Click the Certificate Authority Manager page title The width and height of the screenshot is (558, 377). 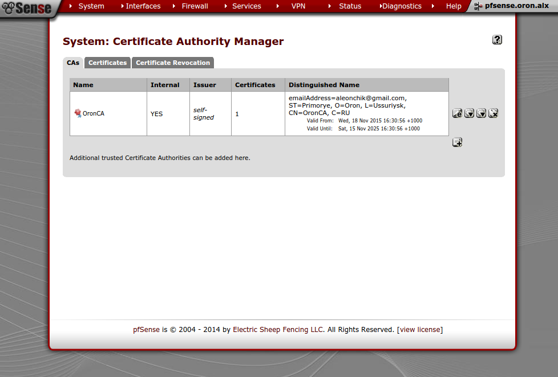tap(173, 41)
